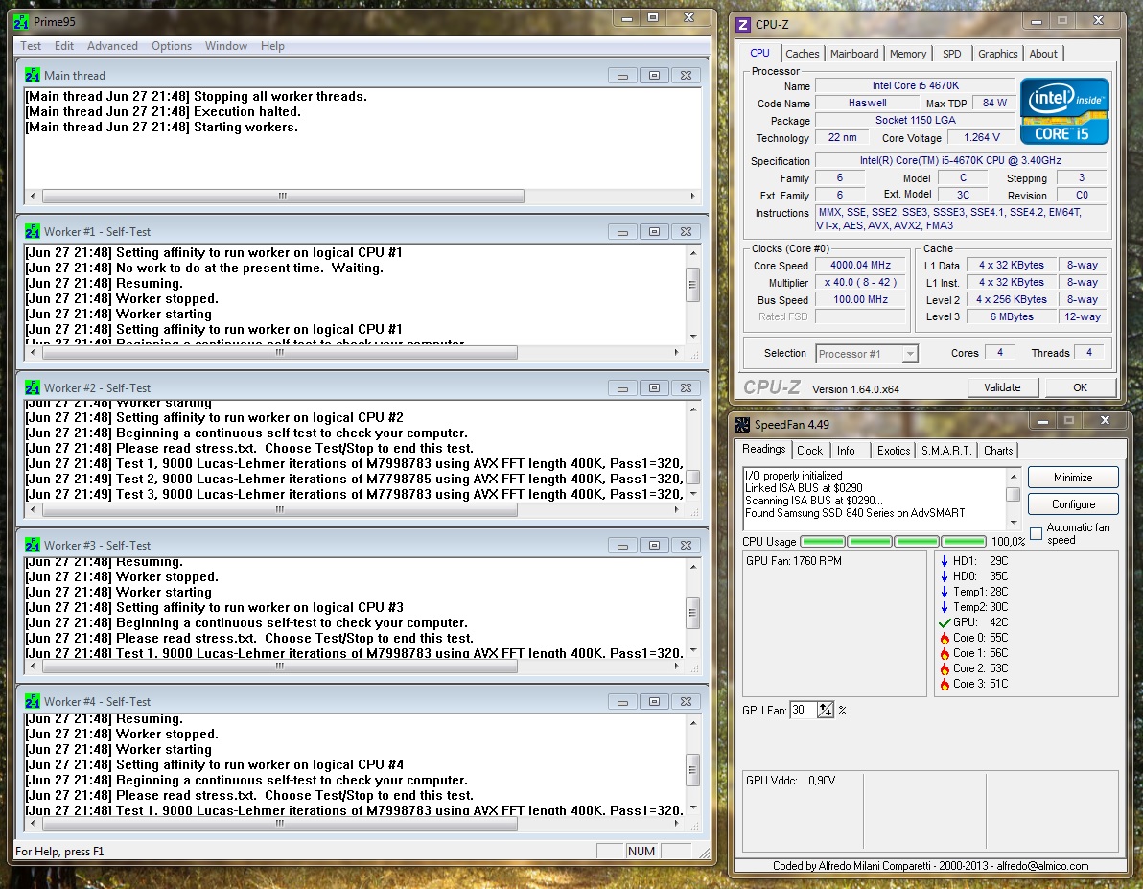Click the CPU tab in CPU-Z
The height and width of the screenshot is (889, 1143).
coord(759,54)
